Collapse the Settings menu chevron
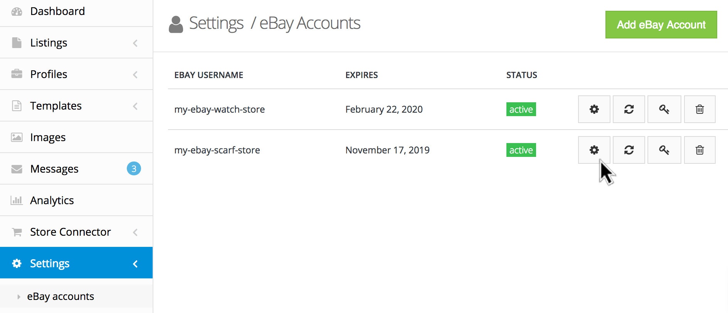Screen dimensions: 728x313 click(x=135, y=264)
